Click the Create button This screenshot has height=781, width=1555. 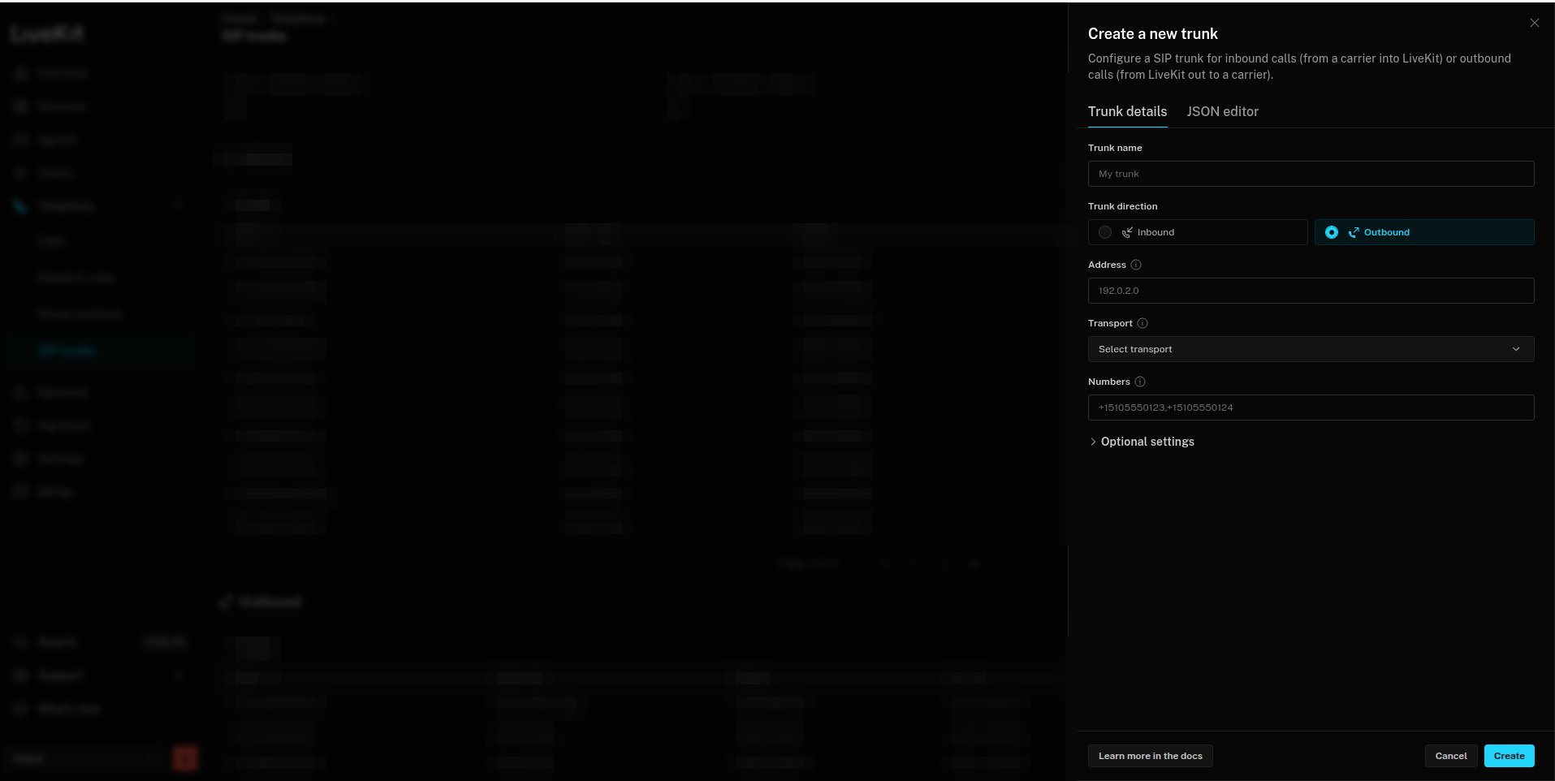1509,756
